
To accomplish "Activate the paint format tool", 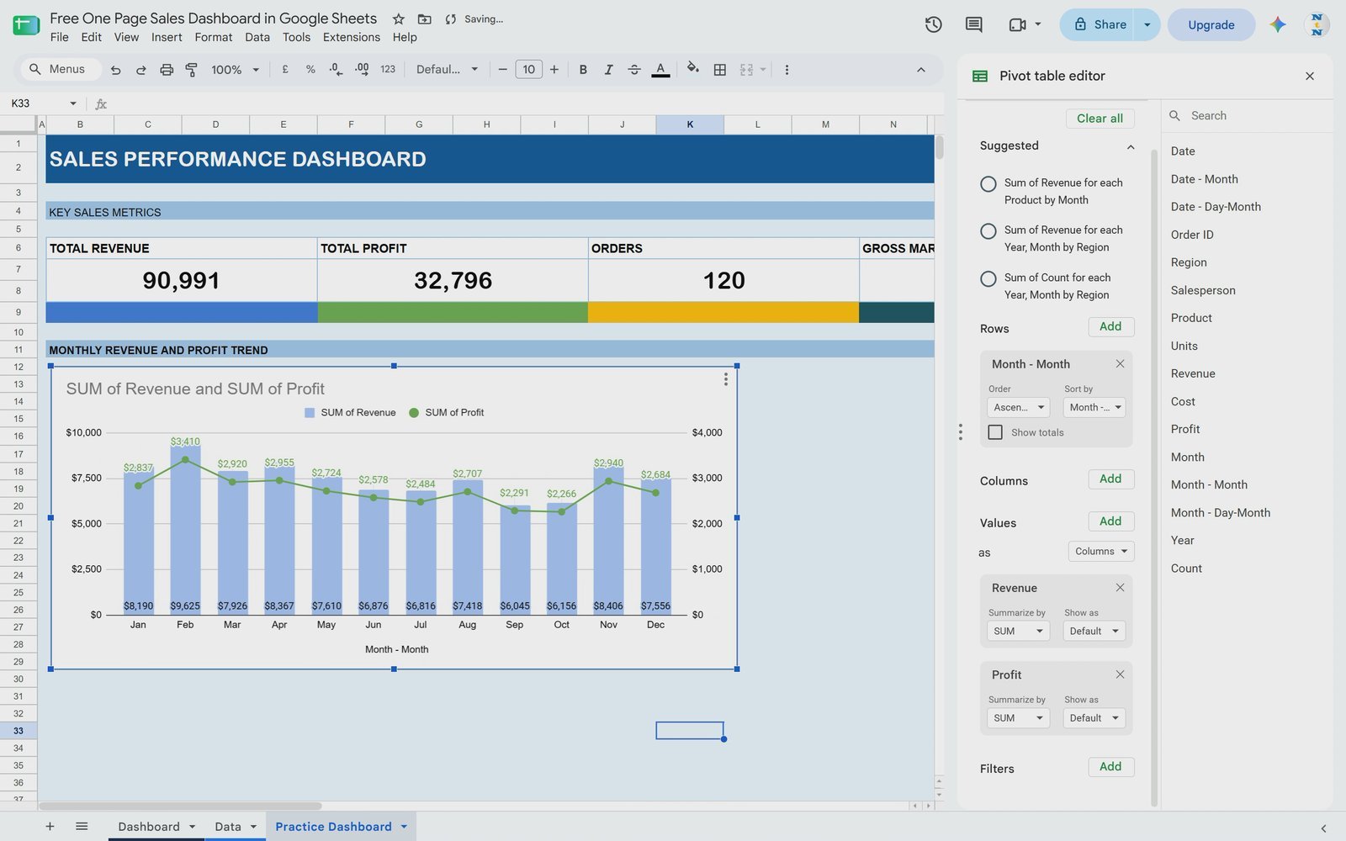I will (x=192, y=70).
